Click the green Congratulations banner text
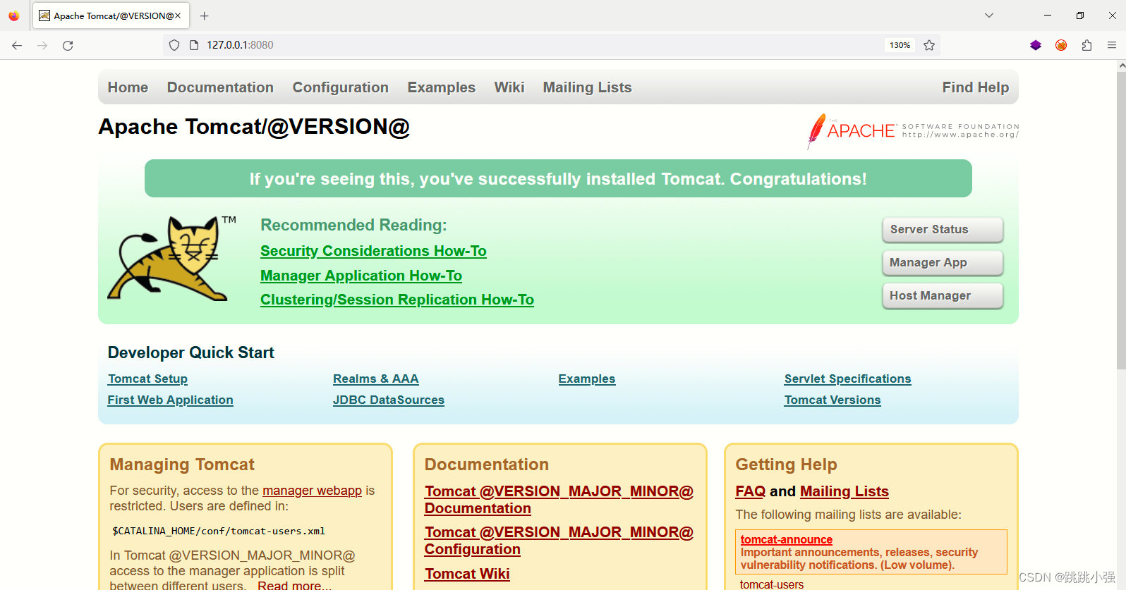The height and width of the screenshot is (590, 1126). point(558,179)
